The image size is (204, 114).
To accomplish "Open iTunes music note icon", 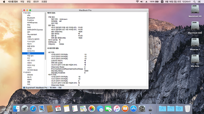I will tap(117, 109).
